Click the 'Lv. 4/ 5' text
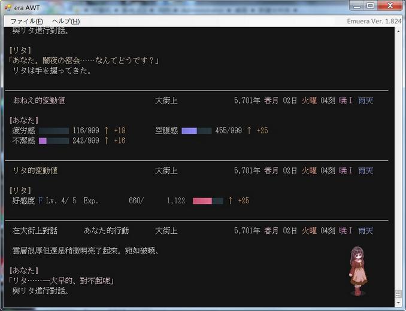This screenshot has height=311, width=406. 61,201
